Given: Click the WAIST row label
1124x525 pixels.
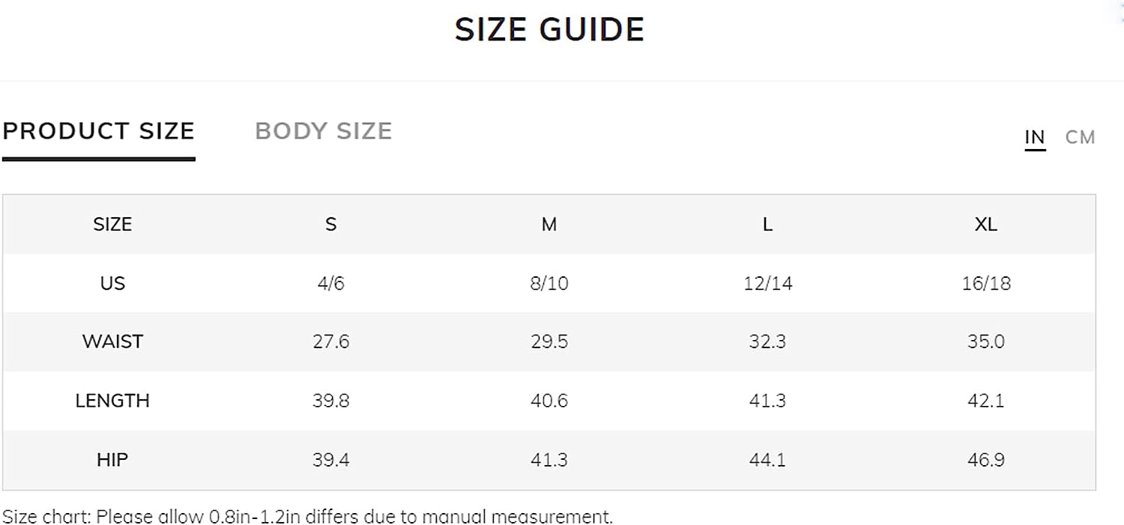Looking at the screenshot, I should (112, 342).
